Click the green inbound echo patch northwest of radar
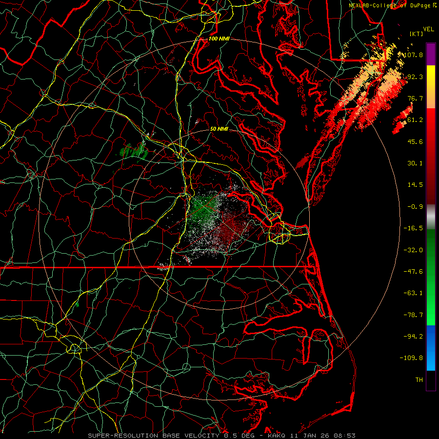Viewport: 439px width, 439px height. tap(133, 151)
